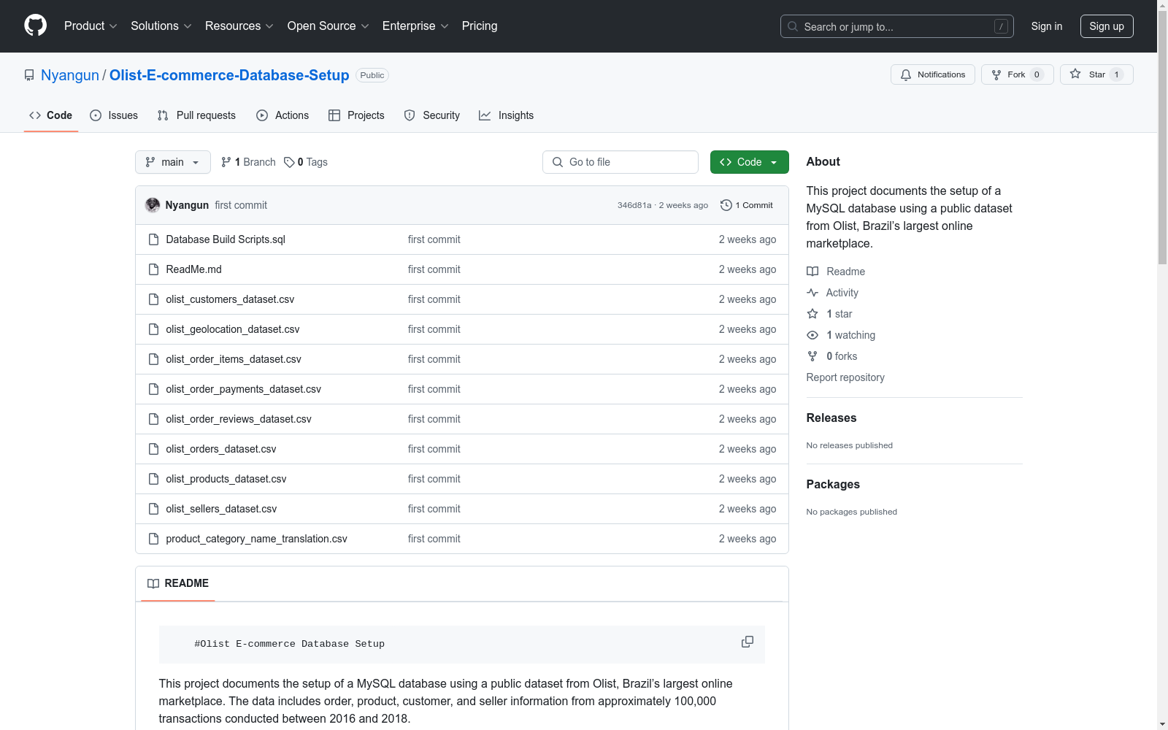Click the tags icon next to 0 Tags

click(x=289, y=162)
